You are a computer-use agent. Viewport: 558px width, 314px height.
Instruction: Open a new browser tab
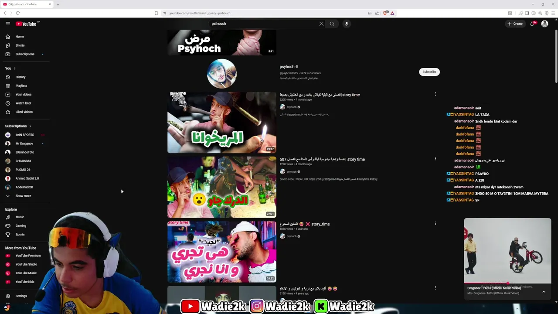[58, 4]
